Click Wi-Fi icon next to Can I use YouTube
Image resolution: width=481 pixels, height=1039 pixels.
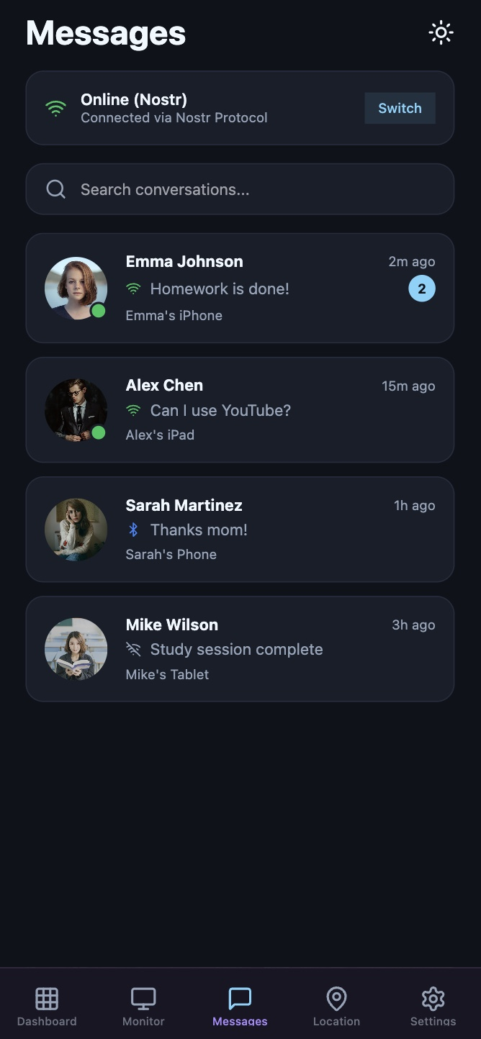tap(133, 411)
